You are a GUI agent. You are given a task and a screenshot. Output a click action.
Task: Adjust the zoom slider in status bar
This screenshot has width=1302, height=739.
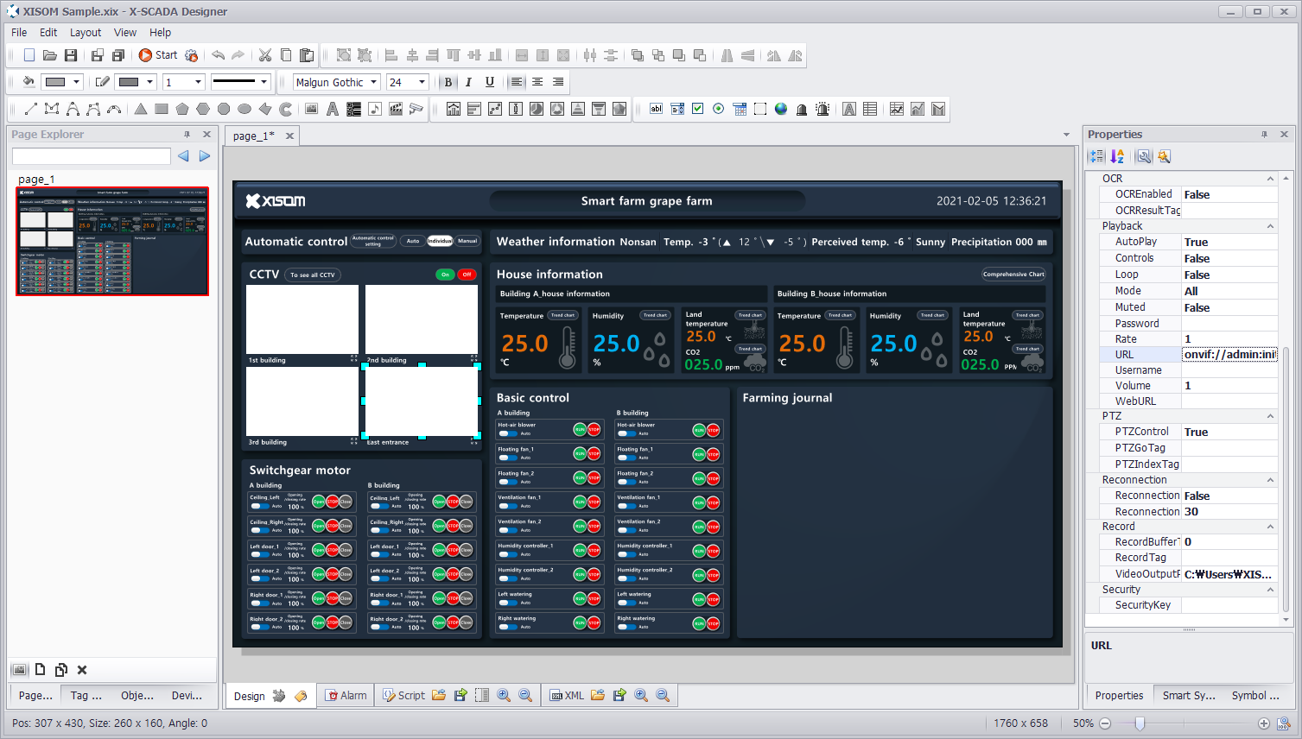[x=1140, y=723]
